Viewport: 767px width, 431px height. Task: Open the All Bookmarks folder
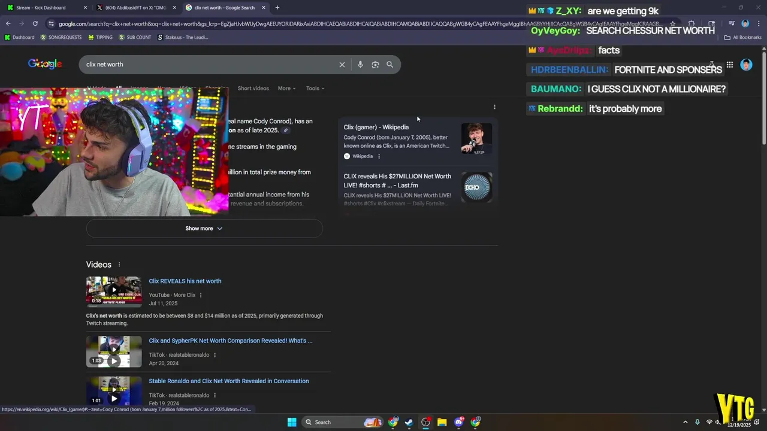743,37
